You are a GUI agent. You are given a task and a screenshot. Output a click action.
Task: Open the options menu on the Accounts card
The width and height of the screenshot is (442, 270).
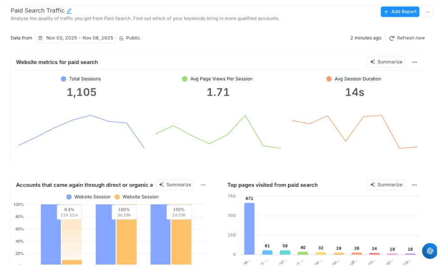click(203, 184)
